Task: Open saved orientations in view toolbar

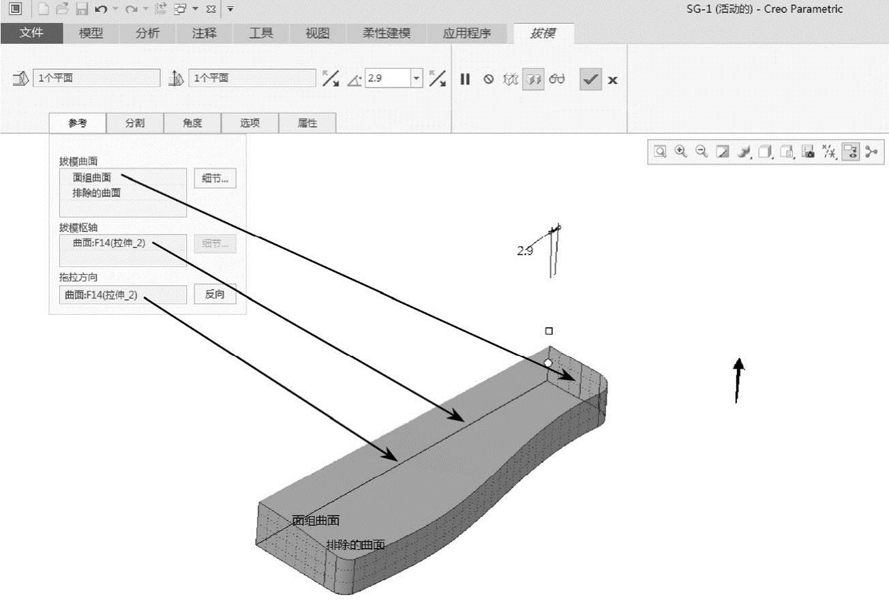Action: (766, 152)
